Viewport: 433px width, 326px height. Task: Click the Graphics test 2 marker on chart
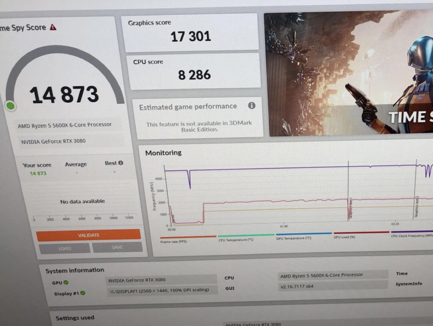tap(417, 206)
